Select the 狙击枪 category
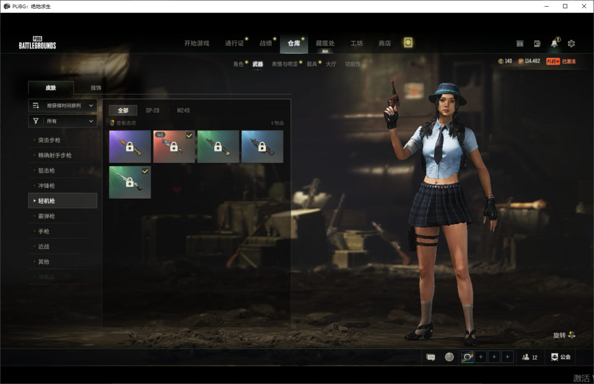 (63, 170)
